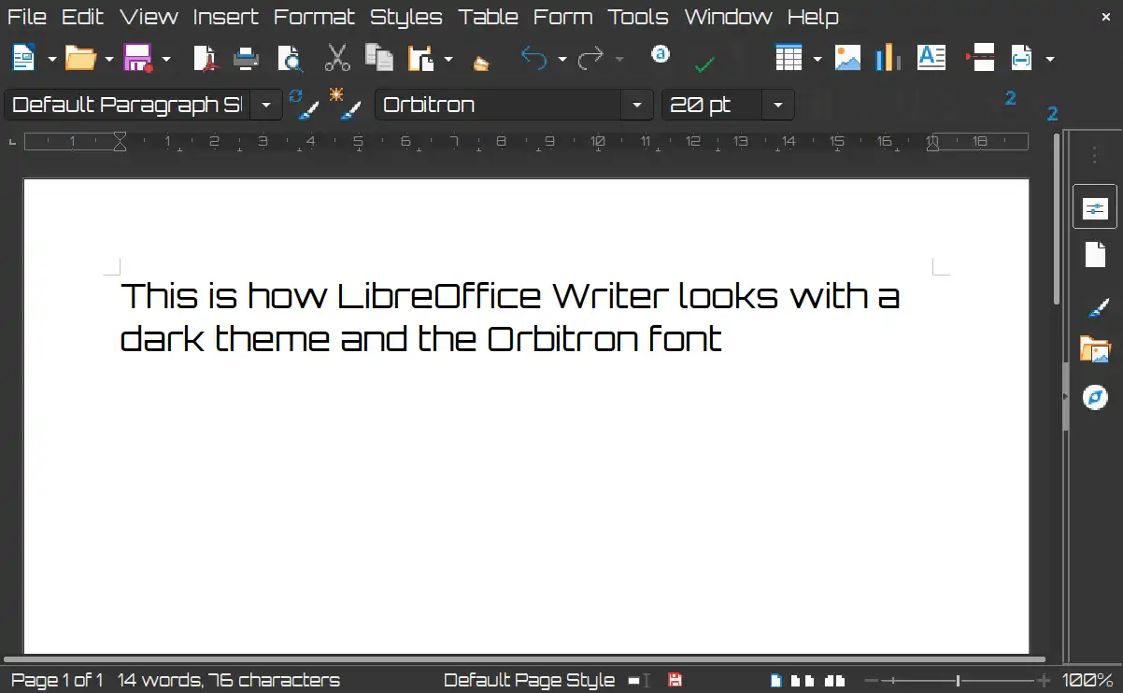Open the sidebar Gallery deck
This screenshot has height=693, width=1123.
[1095, 350]
